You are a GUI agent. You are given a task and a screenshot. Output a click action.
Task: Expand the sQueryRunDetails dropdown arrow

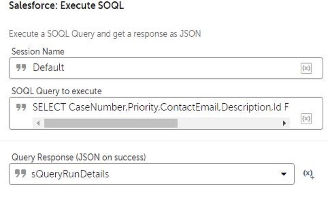(283, 174)
